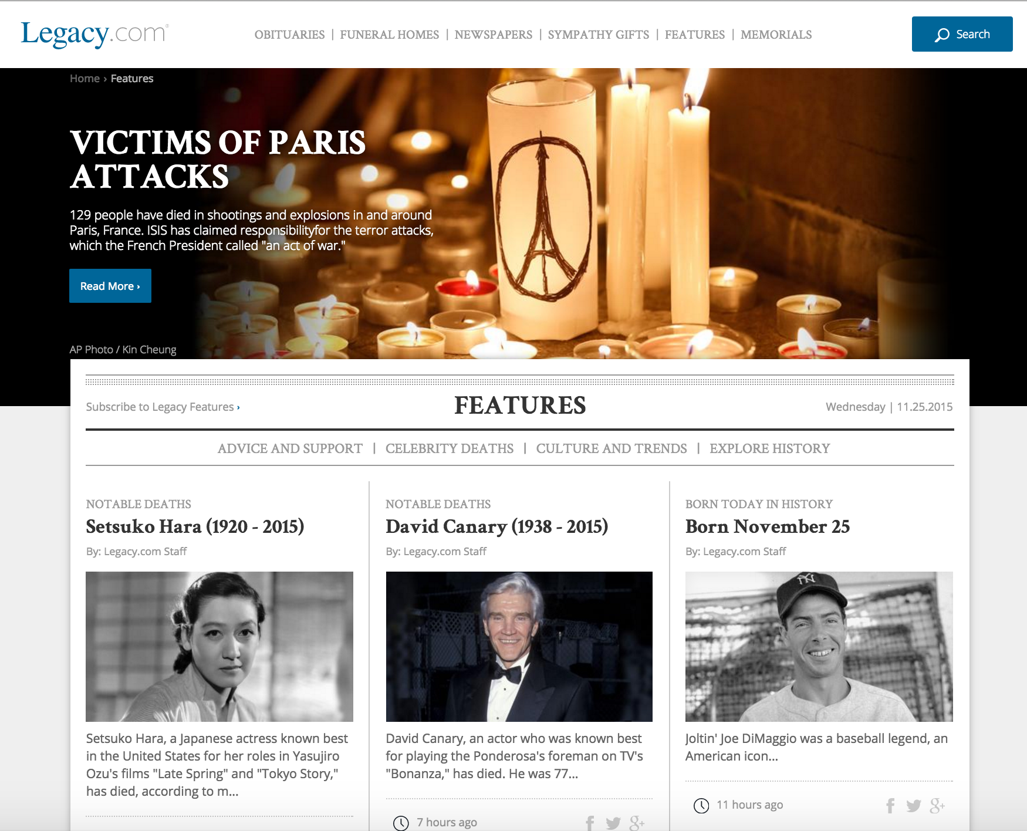Share David Canary article on Google Plus

[x=637, y=823]
